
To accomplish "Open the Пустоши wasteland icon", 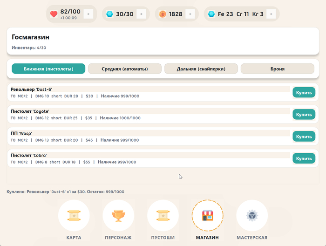I will coord(163,216).
